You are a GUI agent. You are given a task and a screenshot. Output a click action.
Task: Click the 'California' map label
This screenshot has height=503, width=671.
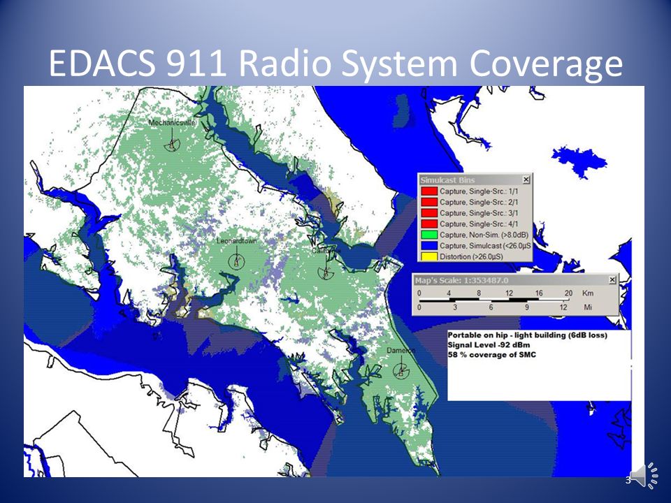coord(326,251)
